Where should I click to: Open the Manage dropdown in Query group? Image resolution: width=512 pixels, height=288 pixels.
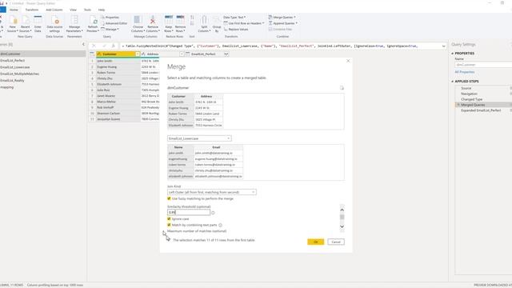pyautogui.click(x=110, y=30)
